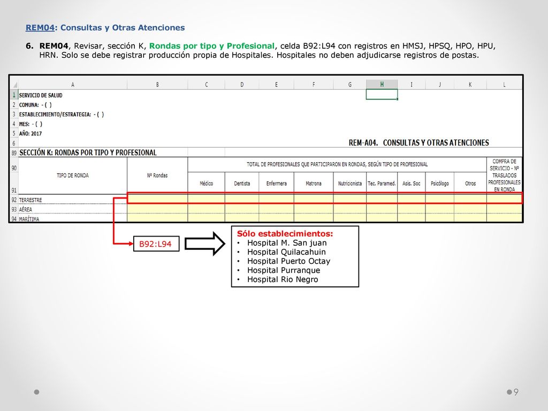The image size is (548, 411).
Task: Select row 93 header
Action: [14, 209]
